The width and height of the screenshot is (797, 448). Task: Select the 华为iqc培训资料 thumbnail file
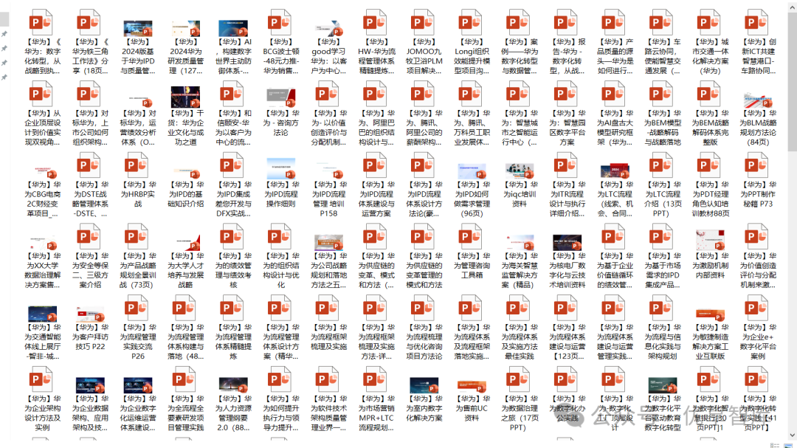click(520, 171)
